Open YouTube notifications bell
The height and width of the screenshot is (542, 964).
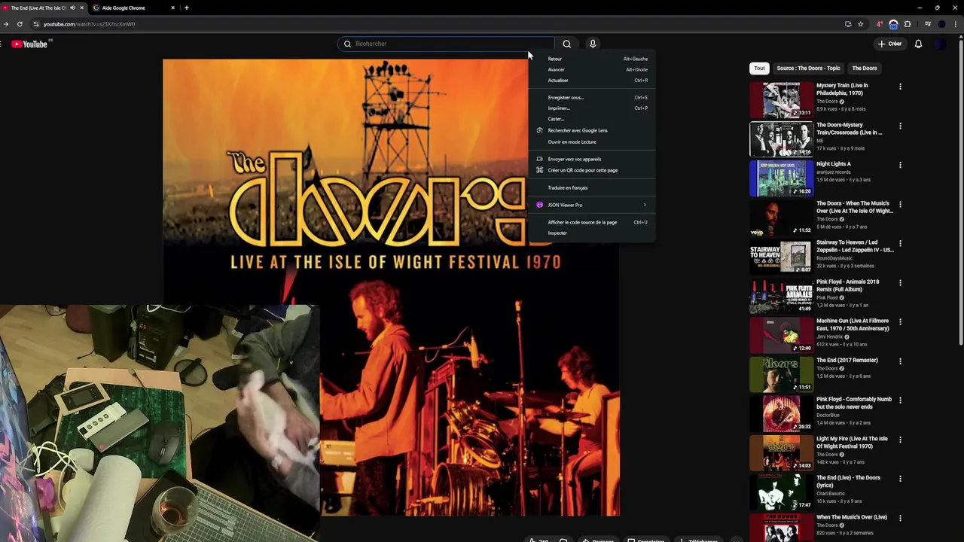pyautogui.click(x=918, y=44)
